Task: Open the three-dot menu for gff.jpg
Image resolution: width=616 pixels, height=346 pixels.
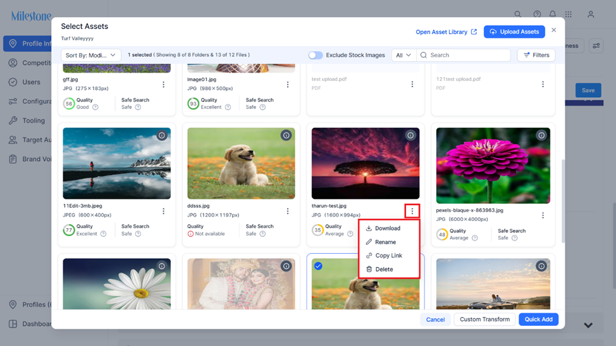Action: click(x=163, y=85)
